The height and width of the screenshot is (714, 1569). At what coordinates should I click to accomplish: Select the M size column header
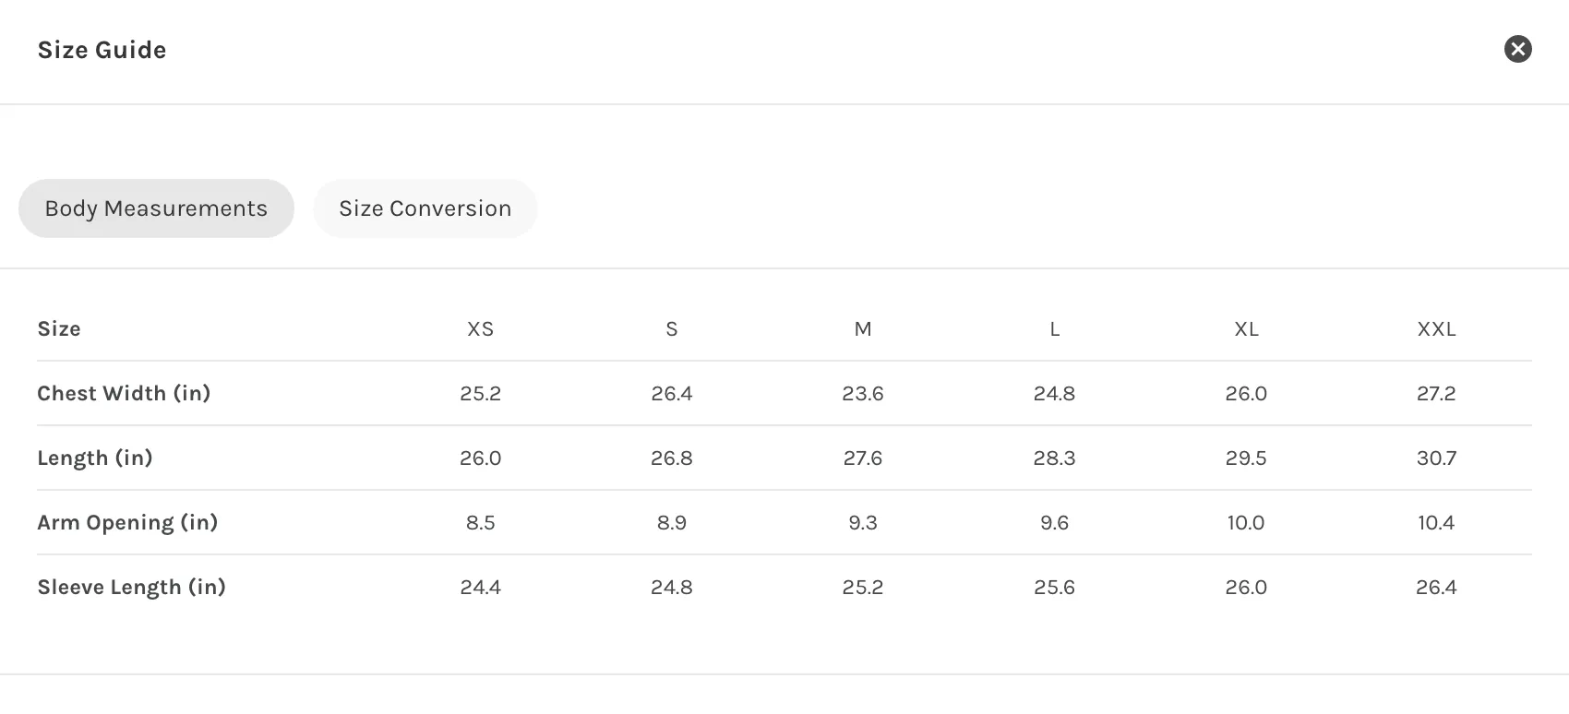point(863,329)
